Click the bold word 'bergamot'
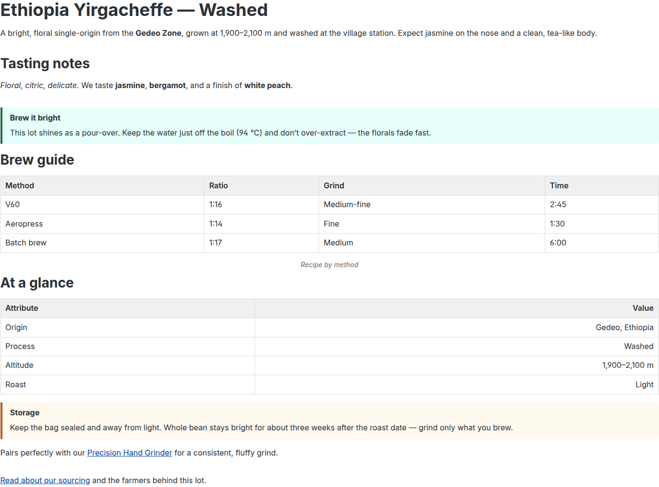Screen dimensions: 659x487 coord(168,85)
